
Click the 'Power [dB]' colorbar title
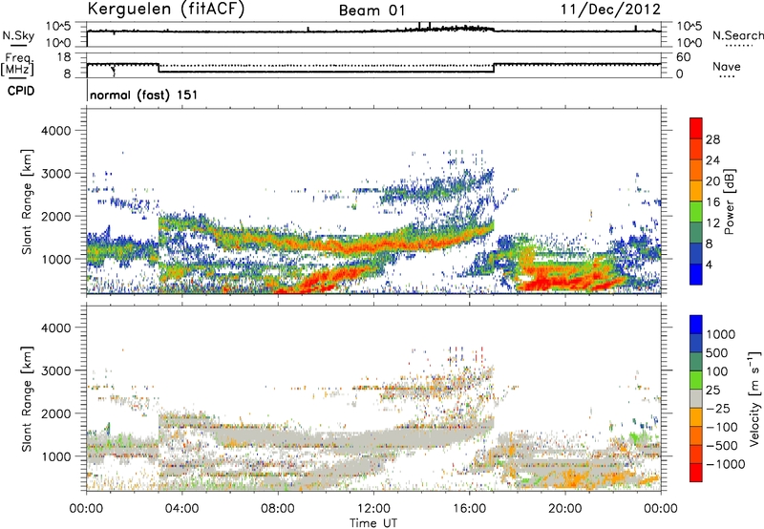point(729,201)
